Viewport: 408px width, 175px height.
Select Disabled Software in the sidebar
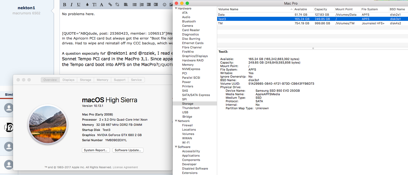pyautogui.click(x=195, y=169)
